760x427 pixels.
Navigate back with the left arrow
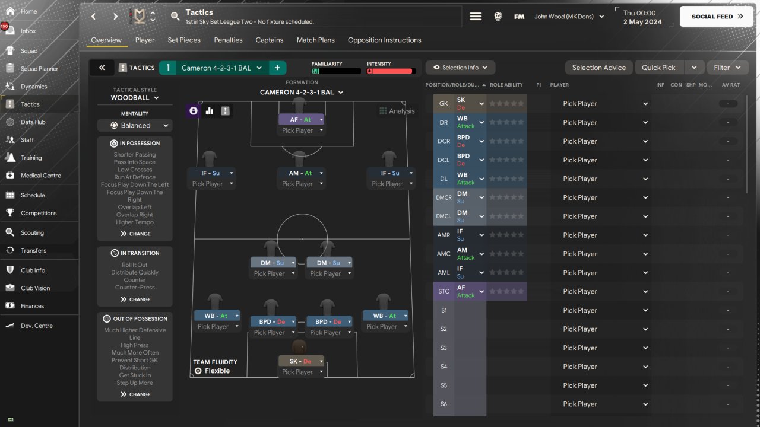coord(94,17)
